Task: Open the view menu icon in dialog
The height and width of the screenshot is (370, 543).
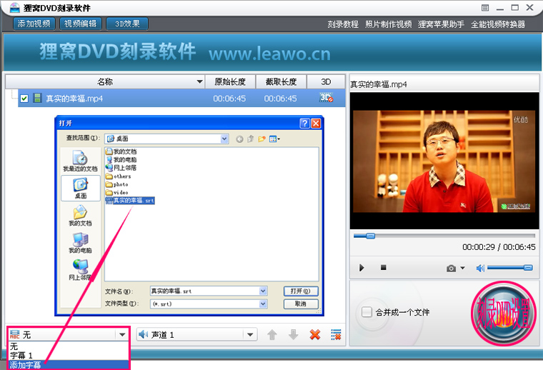Action: [274, 139]
